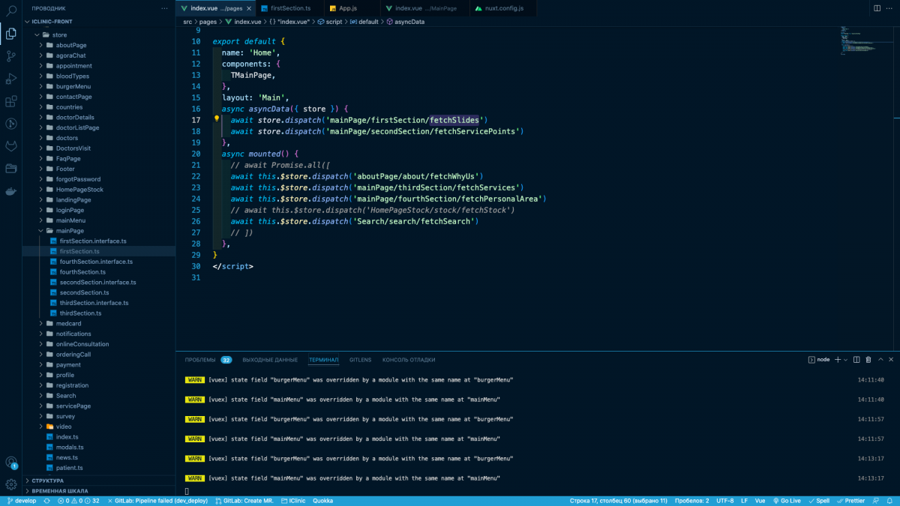
Task: Close the bottom panel
Action: (890, 360)
